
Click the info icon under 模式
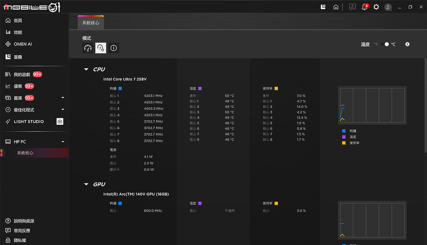(113, 48)
